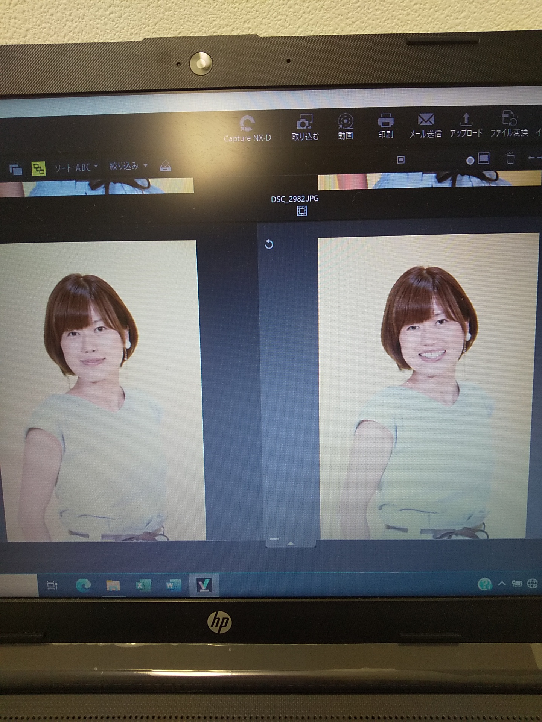The width and height of the screenshot is (542, 722).
Task: Click the large thumbnail size icon
Action: point(484,158)
